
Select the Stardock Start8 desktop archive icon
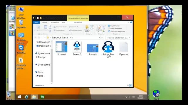(21, 64)
